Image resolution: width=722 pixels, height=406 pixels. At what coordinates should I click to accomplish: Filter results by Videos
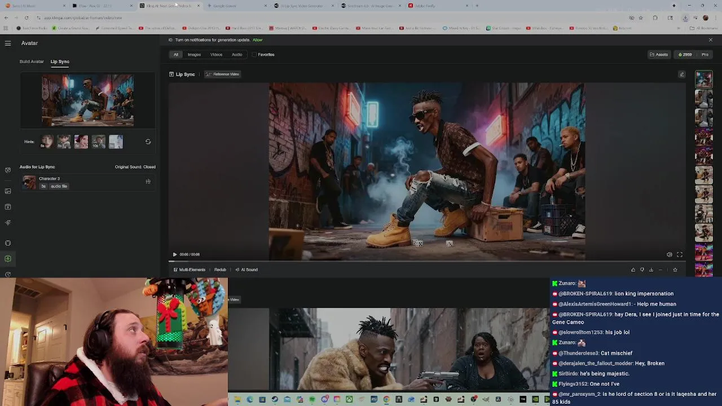216,55
